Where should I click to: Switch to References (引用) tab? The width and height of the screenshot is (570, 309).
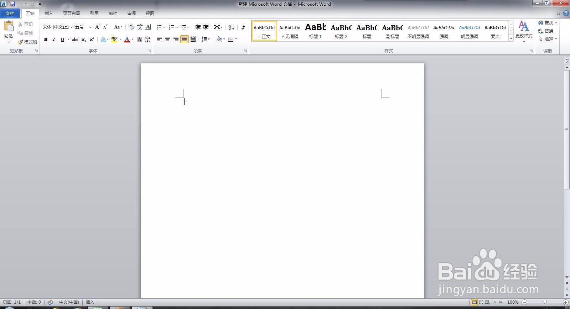click(x=94, y=14)
